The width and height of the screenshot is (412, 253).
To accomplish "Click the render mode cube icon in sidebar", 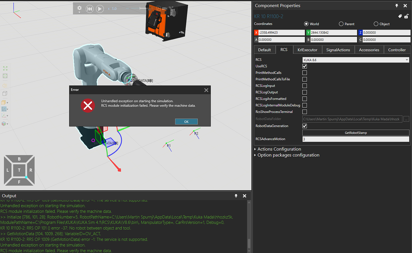I will 5,93.
